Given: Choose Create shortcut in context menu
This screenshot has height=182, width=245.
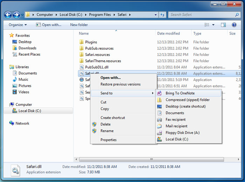Looking at the screenshot, I should (x=113, y=118).
